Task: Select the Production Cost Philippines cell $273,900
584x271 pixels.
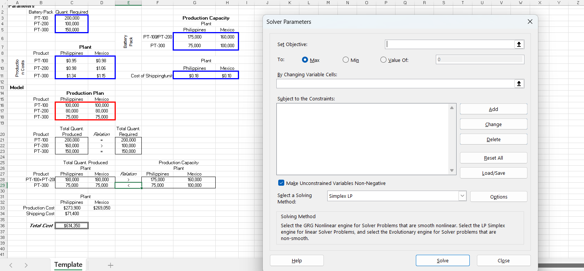Action: point(72,208)
